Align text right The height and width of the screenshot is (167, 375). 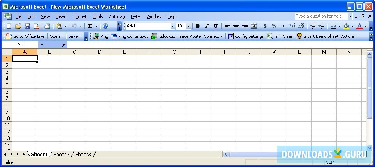[x=245, y=26]
